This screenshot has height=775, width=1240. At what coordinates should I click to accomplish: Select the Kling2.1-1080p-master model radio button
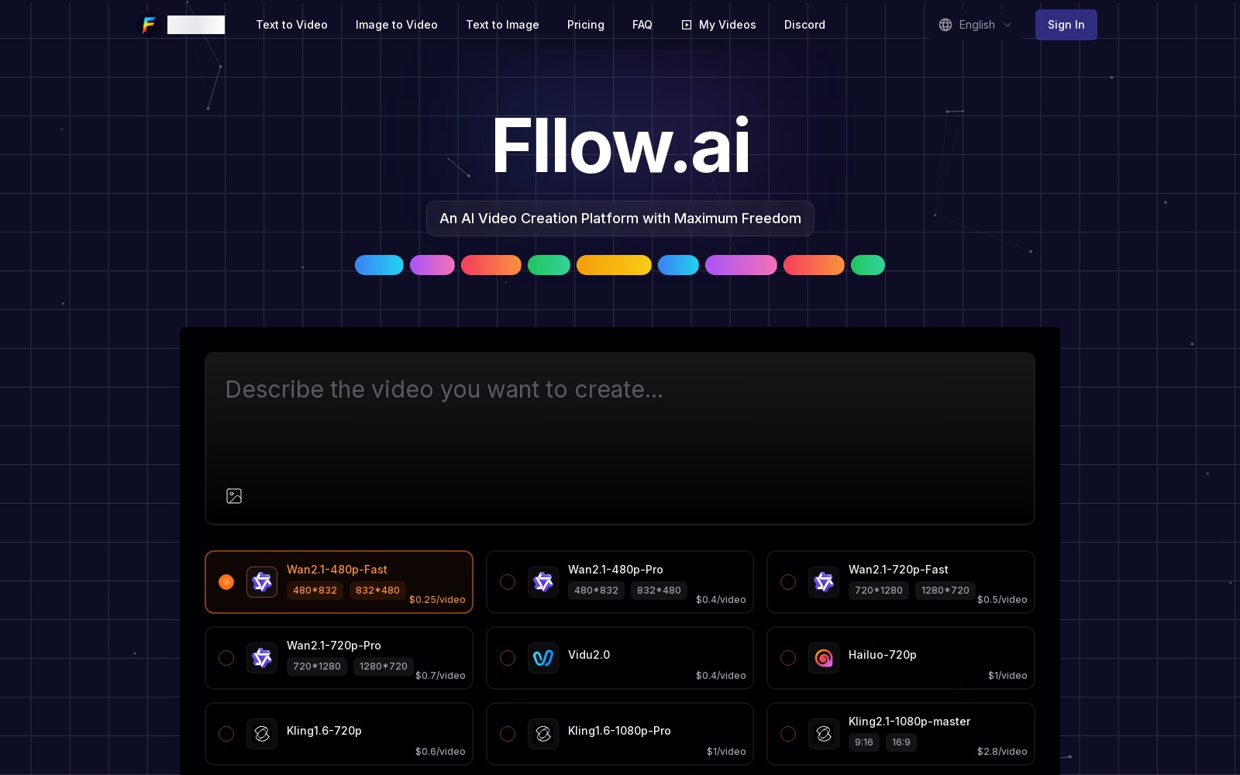(x=788, y=734)
